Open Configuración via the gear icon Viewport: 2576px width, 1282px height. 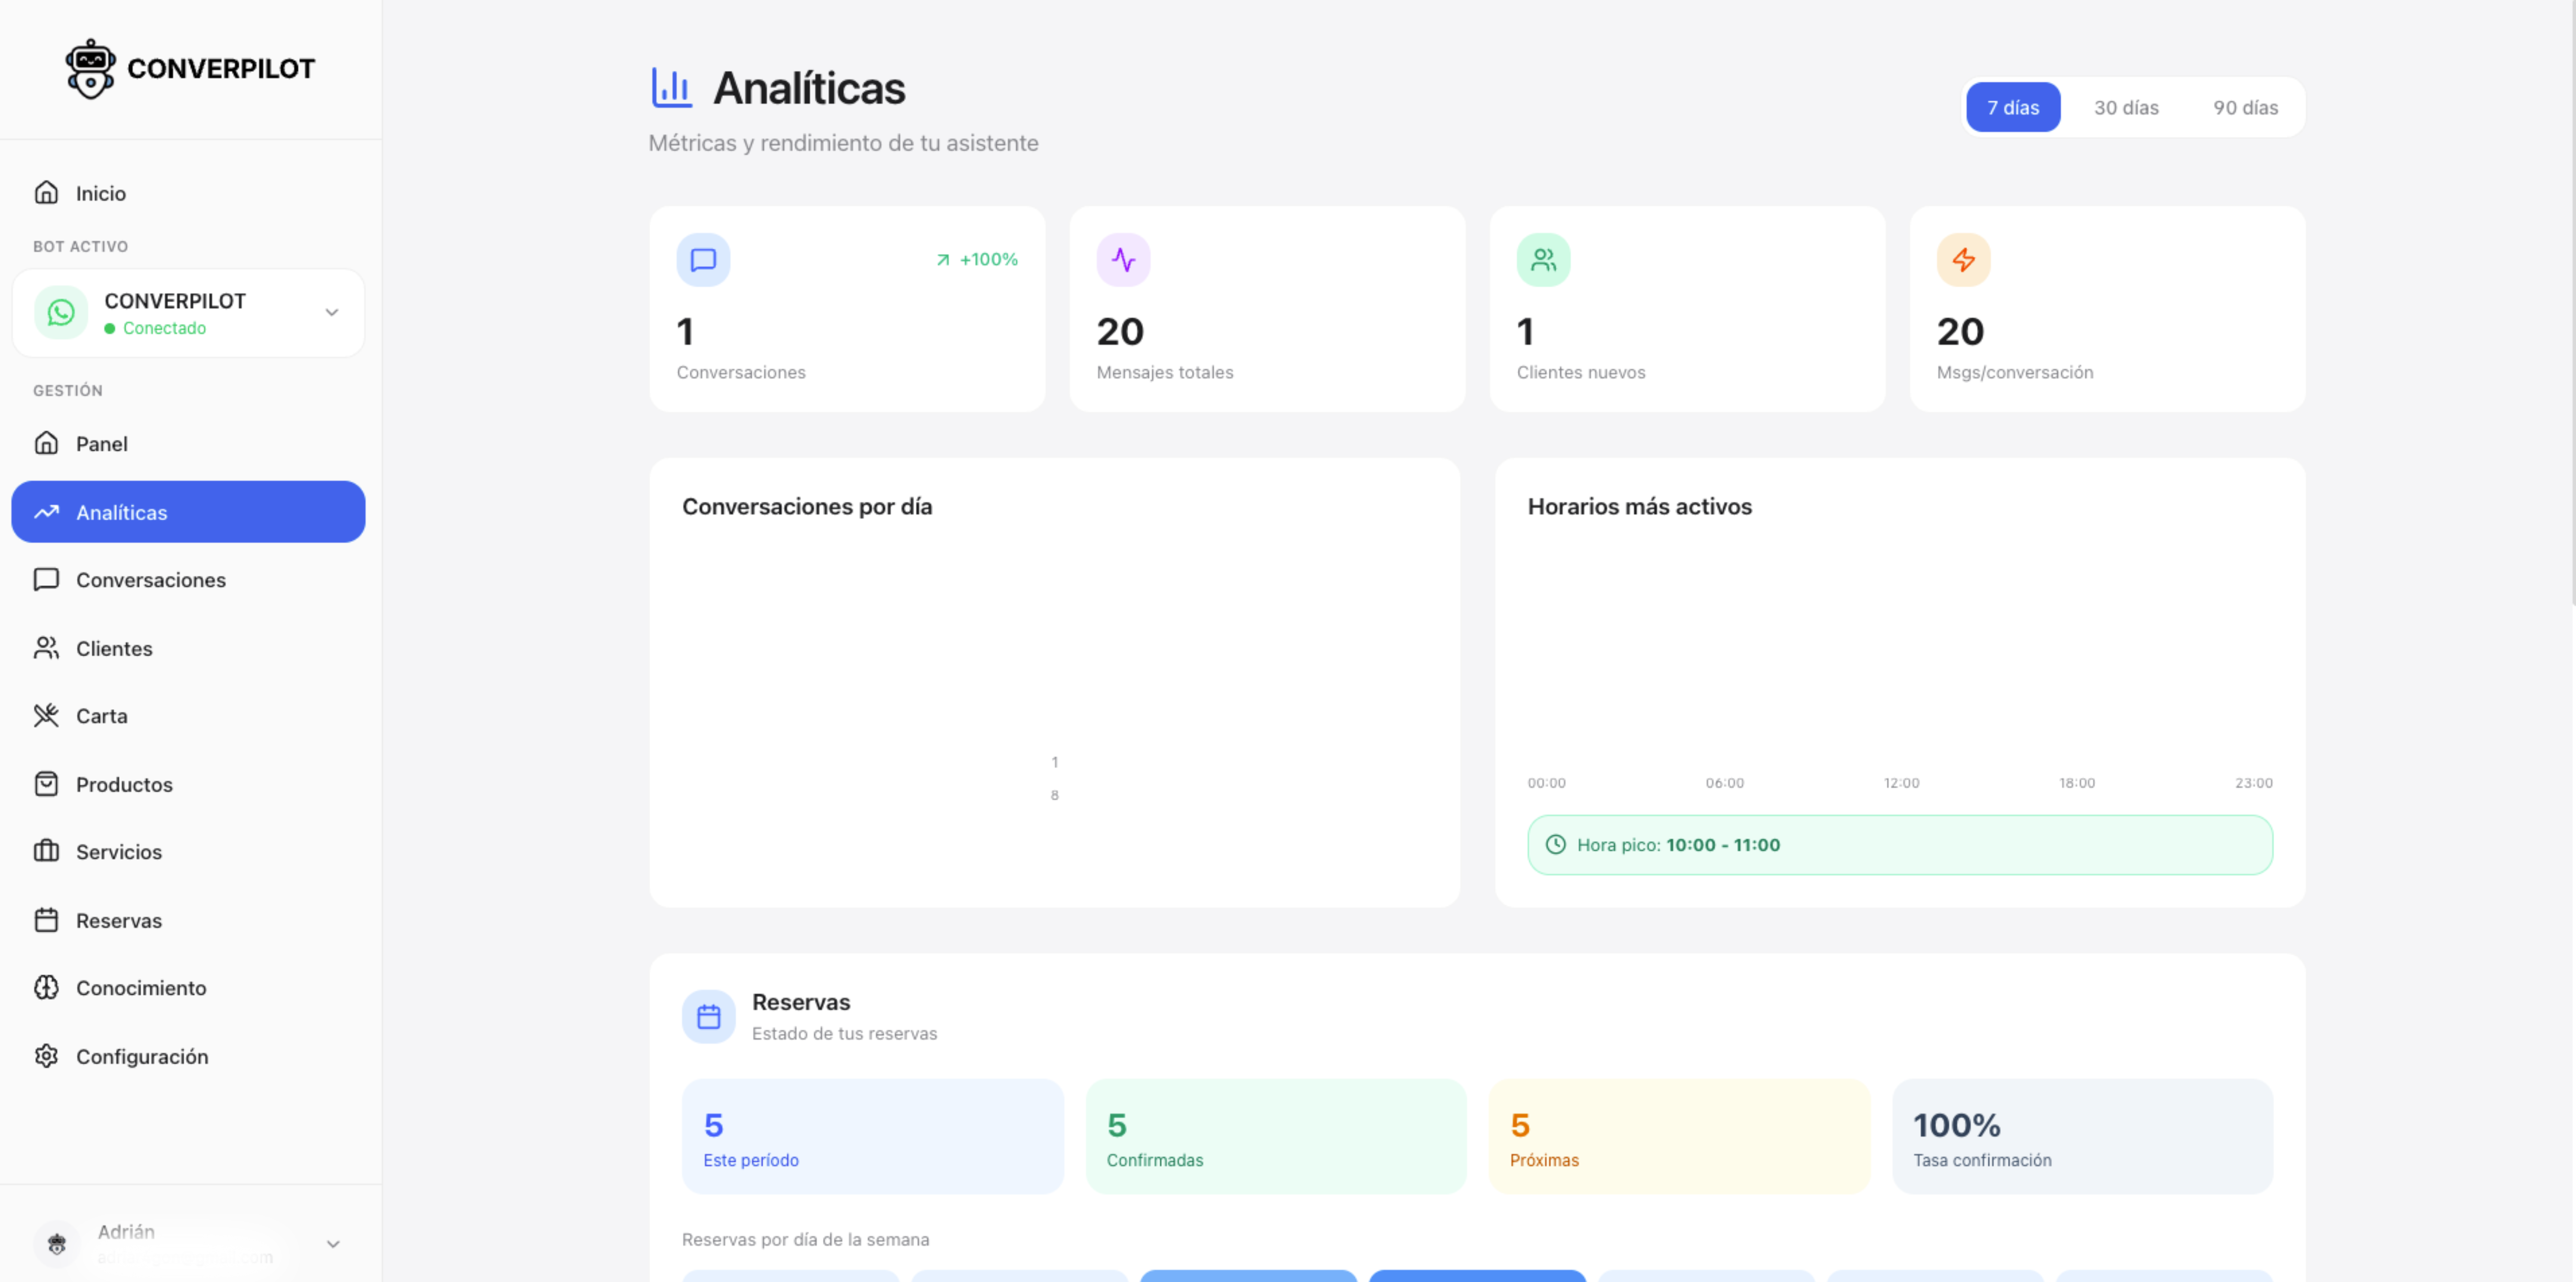click(x=47, y=1056)
